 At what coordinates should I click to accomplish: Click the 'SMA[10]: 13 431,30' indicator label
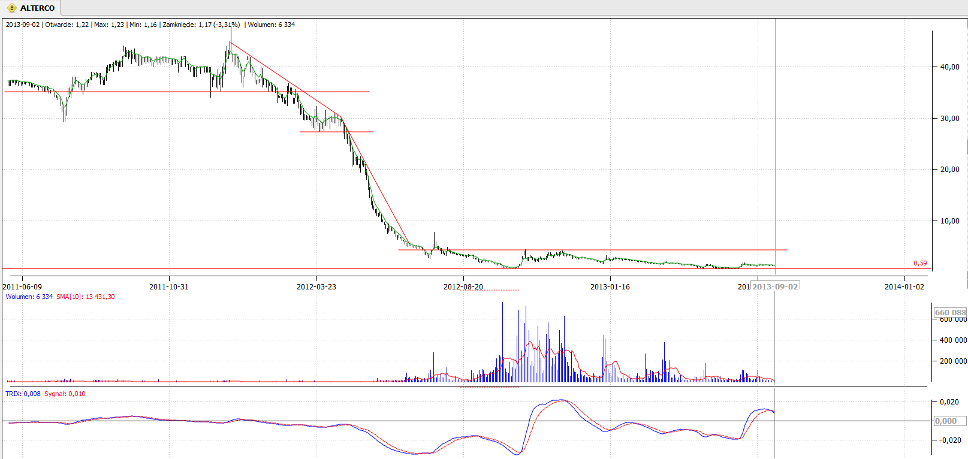(x=86, y=297)
